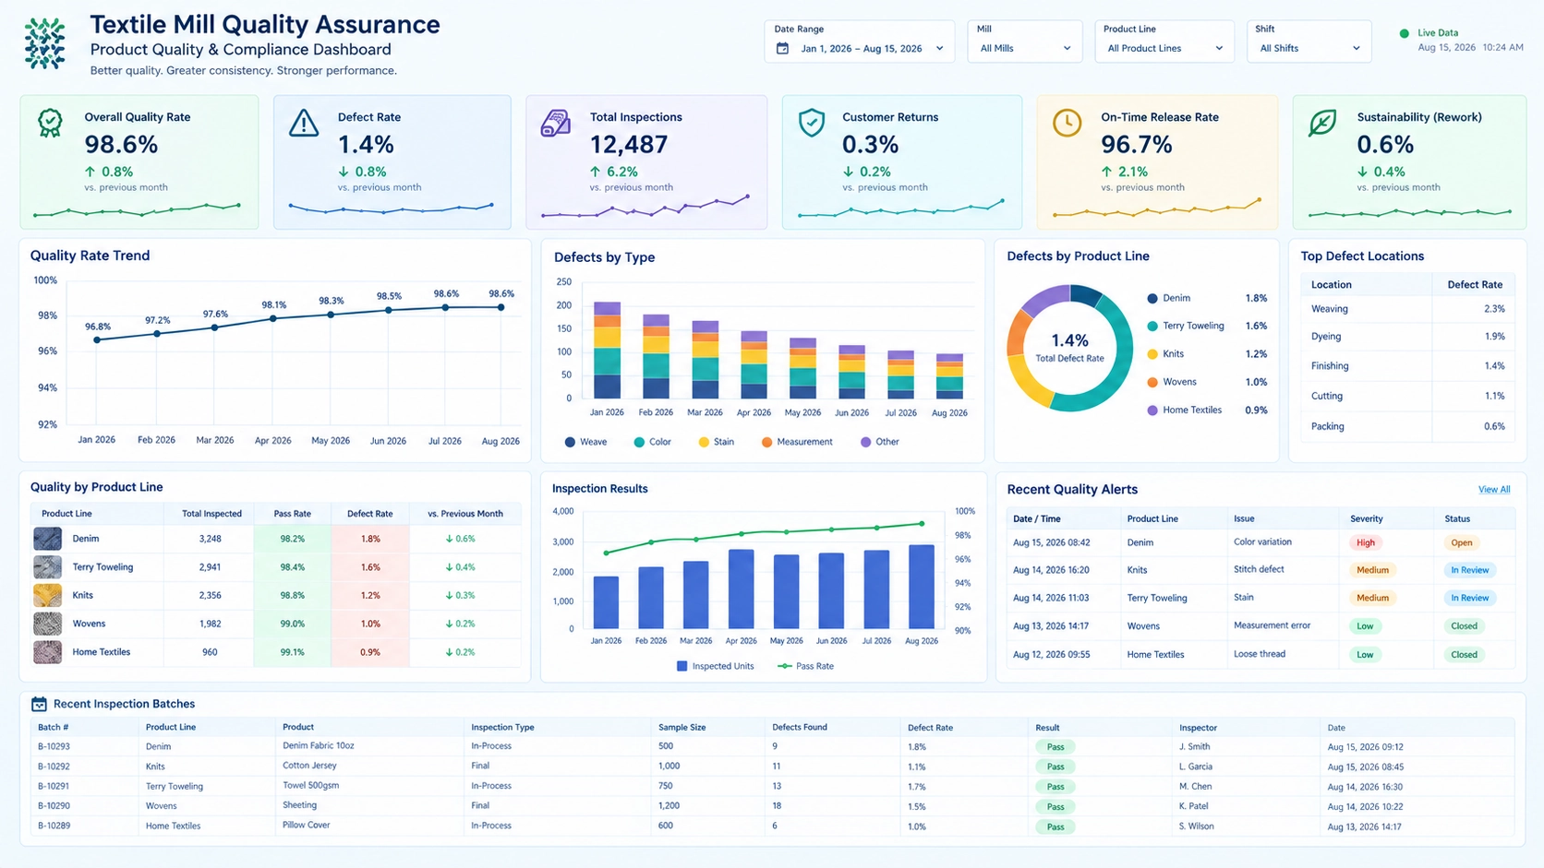Click the Denim fabric thumbnail

(x=47, y=539)
